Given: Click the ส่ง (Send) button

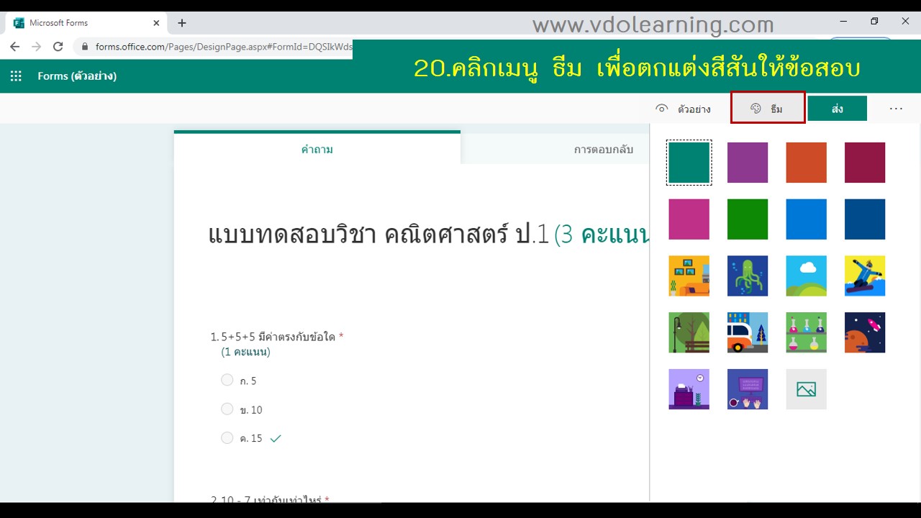Looking at the screenshot, I should tap(837, 109).
